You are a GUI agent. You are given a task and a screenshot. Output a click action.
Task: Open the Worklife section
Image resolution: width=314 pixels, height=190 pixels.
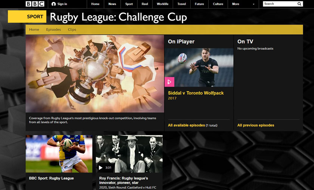click(163, 4)
